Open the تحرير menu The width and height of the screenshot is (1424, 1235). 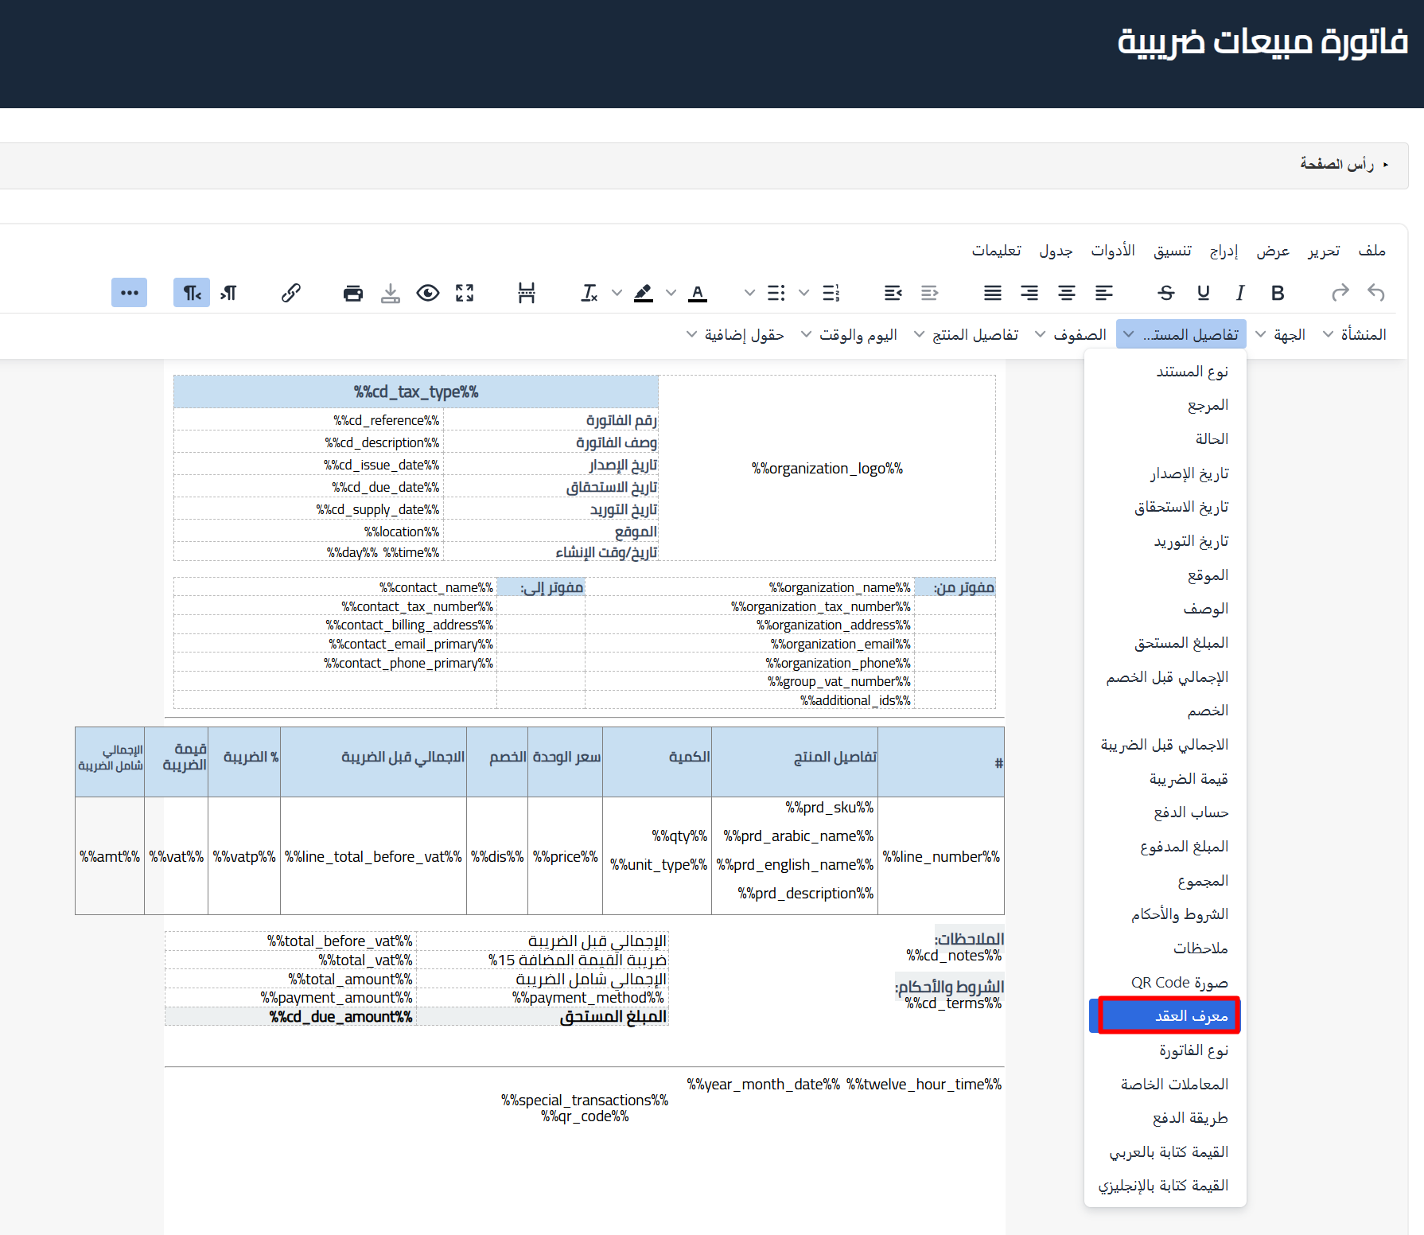point(1324,250)
